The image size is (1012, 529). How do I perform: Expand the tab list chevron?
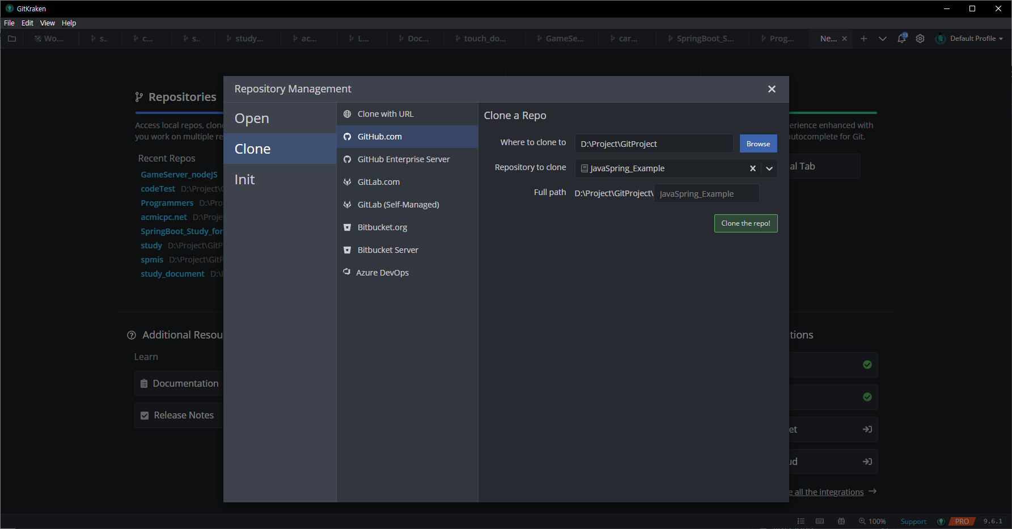(x=883, y=39)
